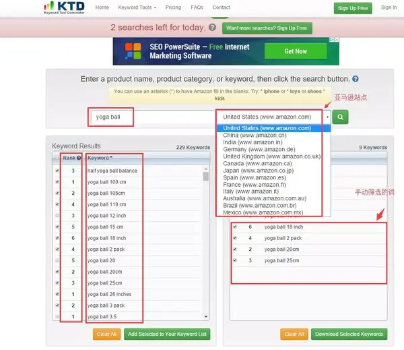Click Add Selected to Your Keyword List
Image resolution: width=404 pixels, height=350 pixels.
167,334
